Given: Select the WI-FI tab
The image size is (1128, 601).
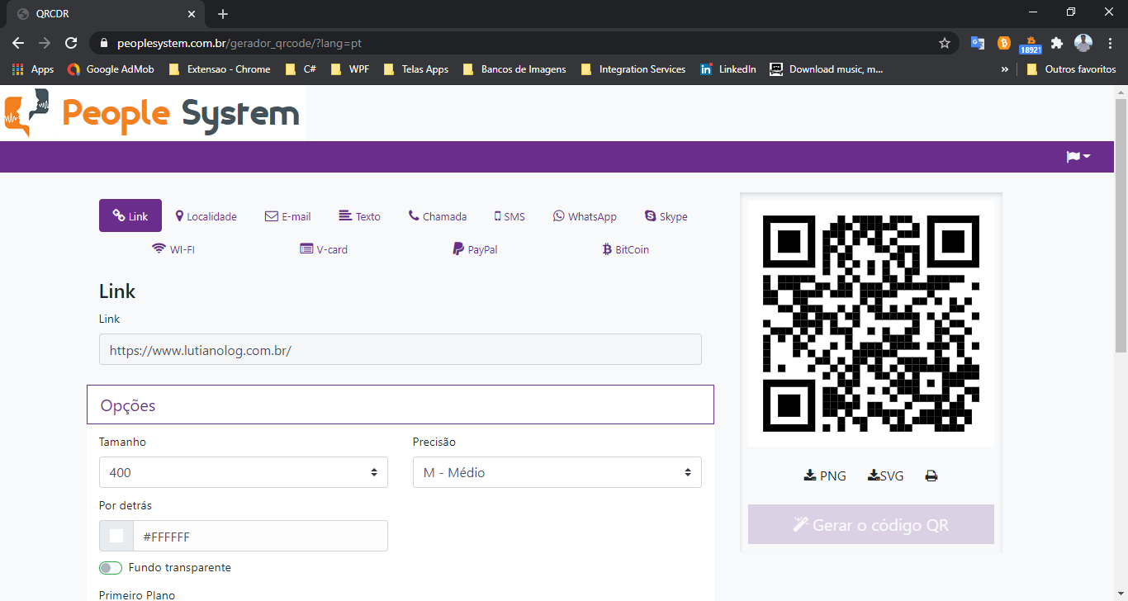Looking at the screenshot, I should click(173, 249).
